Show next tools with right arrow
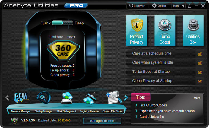 coord(126,98)
